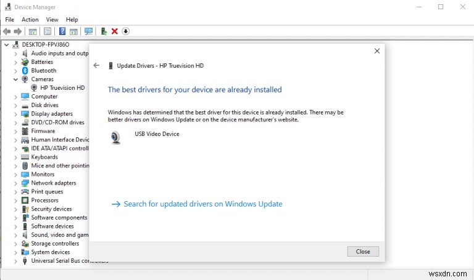Open Properties from the toolbar icon
474x280 pixels.
tap(48, 31)
